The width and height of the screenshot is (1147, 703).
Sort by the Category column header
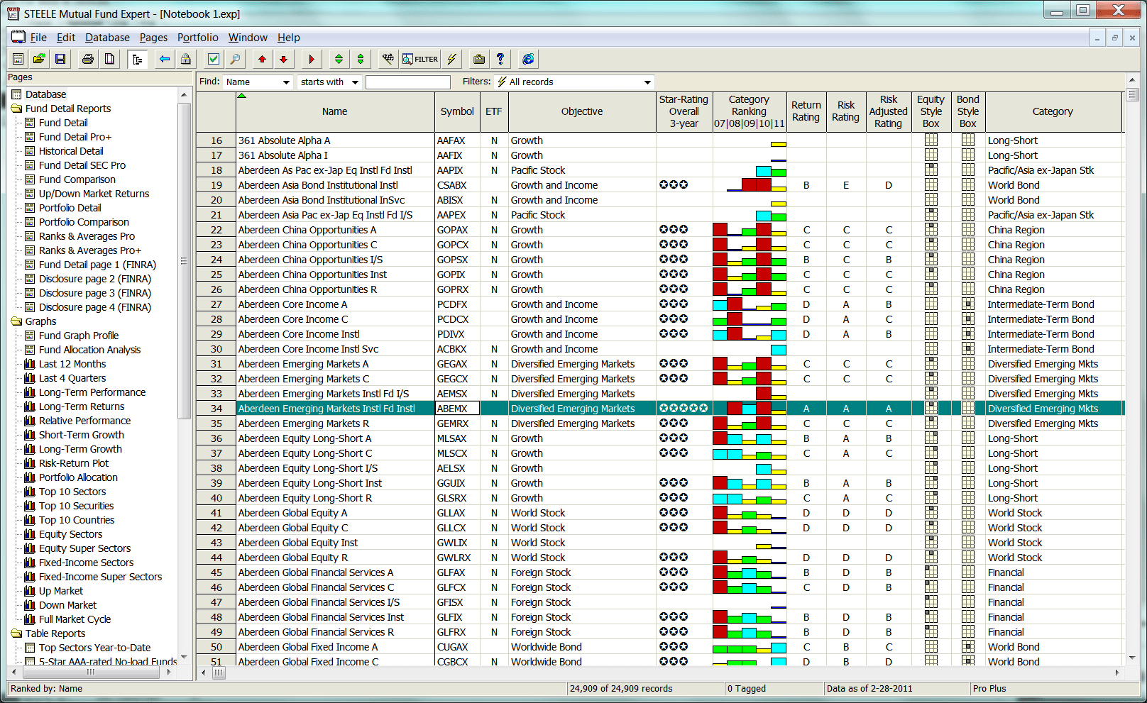pos(1053,111)
